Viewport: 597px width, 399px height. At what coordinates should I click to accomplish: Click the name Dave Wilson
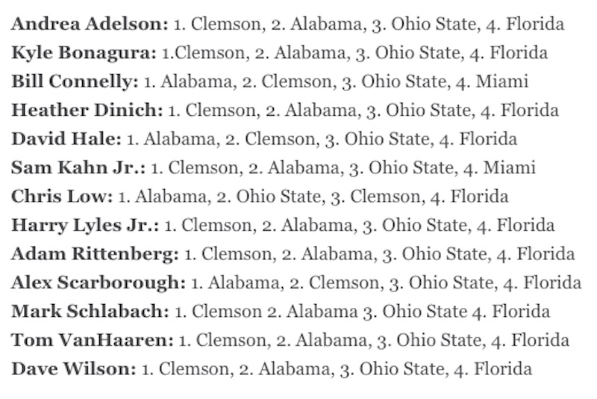(73, 369)
